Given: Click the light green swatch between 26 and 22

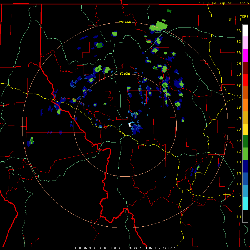Looking at the screenshot, I should coord(245,154).
